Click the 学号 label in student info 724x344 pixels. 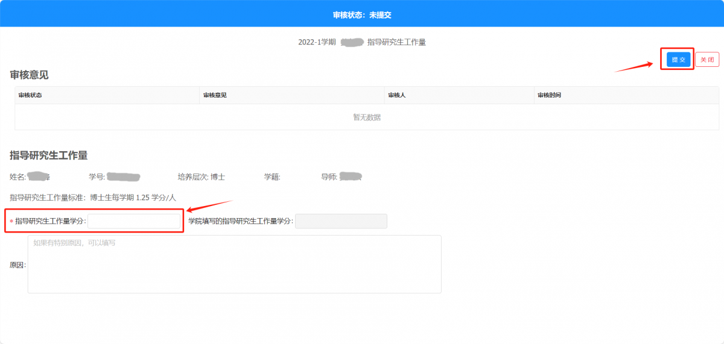(x=97, y=177)
